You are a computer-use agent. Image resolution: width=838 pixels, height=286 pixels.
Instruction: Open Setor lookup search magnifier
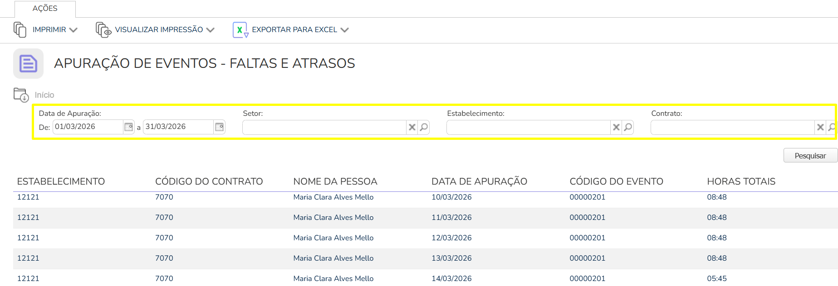pos(424,128)
